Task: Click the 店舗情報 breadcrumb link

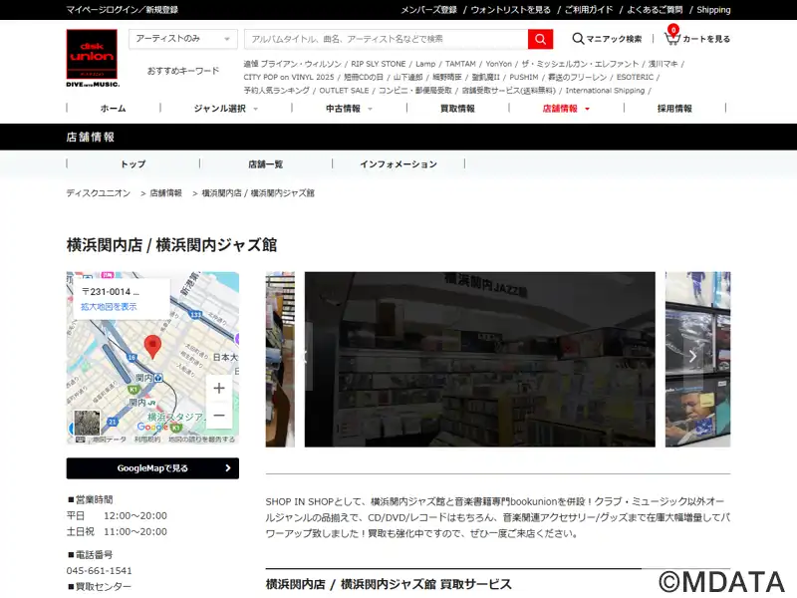Action: (165, 193)
